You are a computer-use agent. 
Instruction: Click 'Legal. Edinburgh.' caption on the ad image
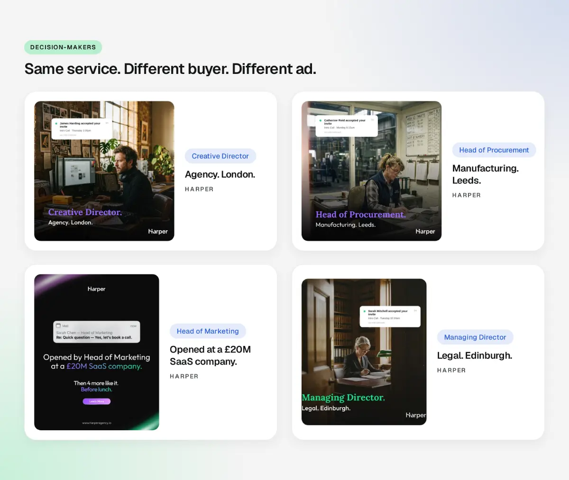point(326,408)
